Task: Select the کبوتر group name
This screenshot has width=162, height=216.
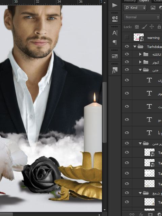Action: click(x=156, y=62)
